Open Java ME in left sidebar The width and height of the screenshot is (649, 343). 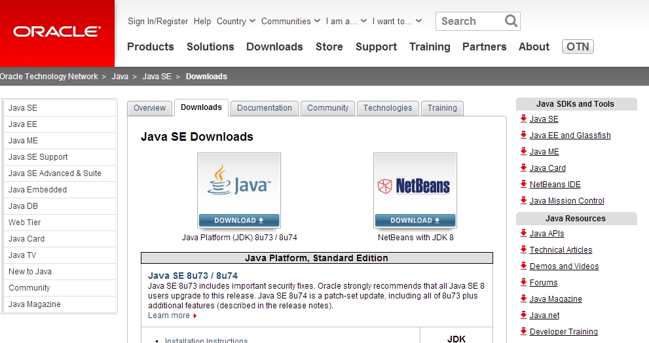click(59, 141)
